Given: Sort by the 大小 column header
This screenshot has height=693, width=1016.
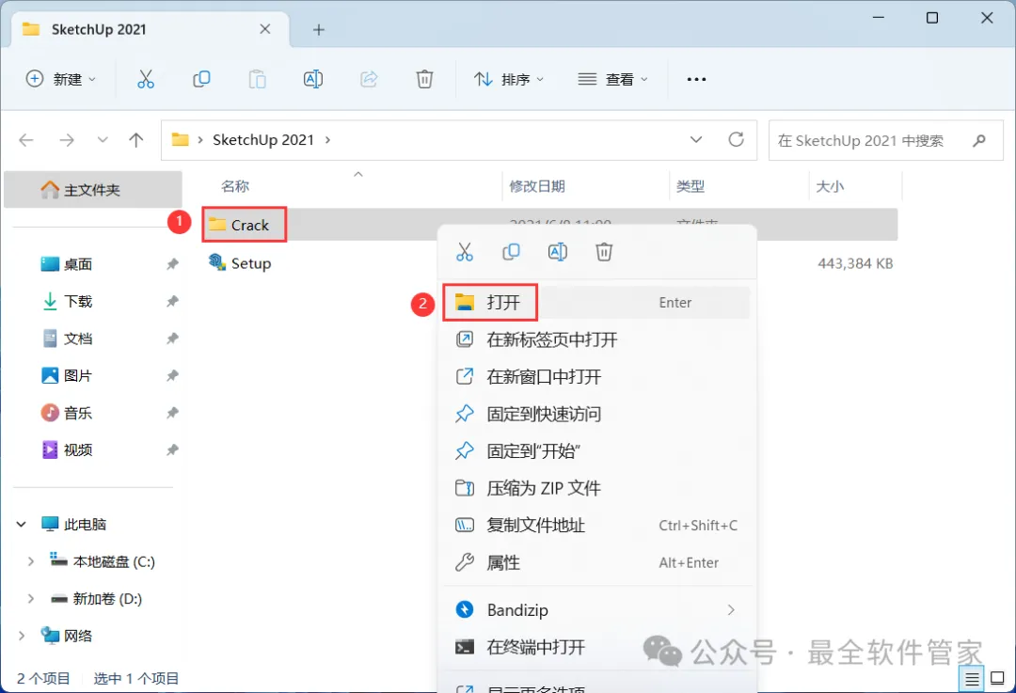Looking at the screenshot, I should 830,186.
